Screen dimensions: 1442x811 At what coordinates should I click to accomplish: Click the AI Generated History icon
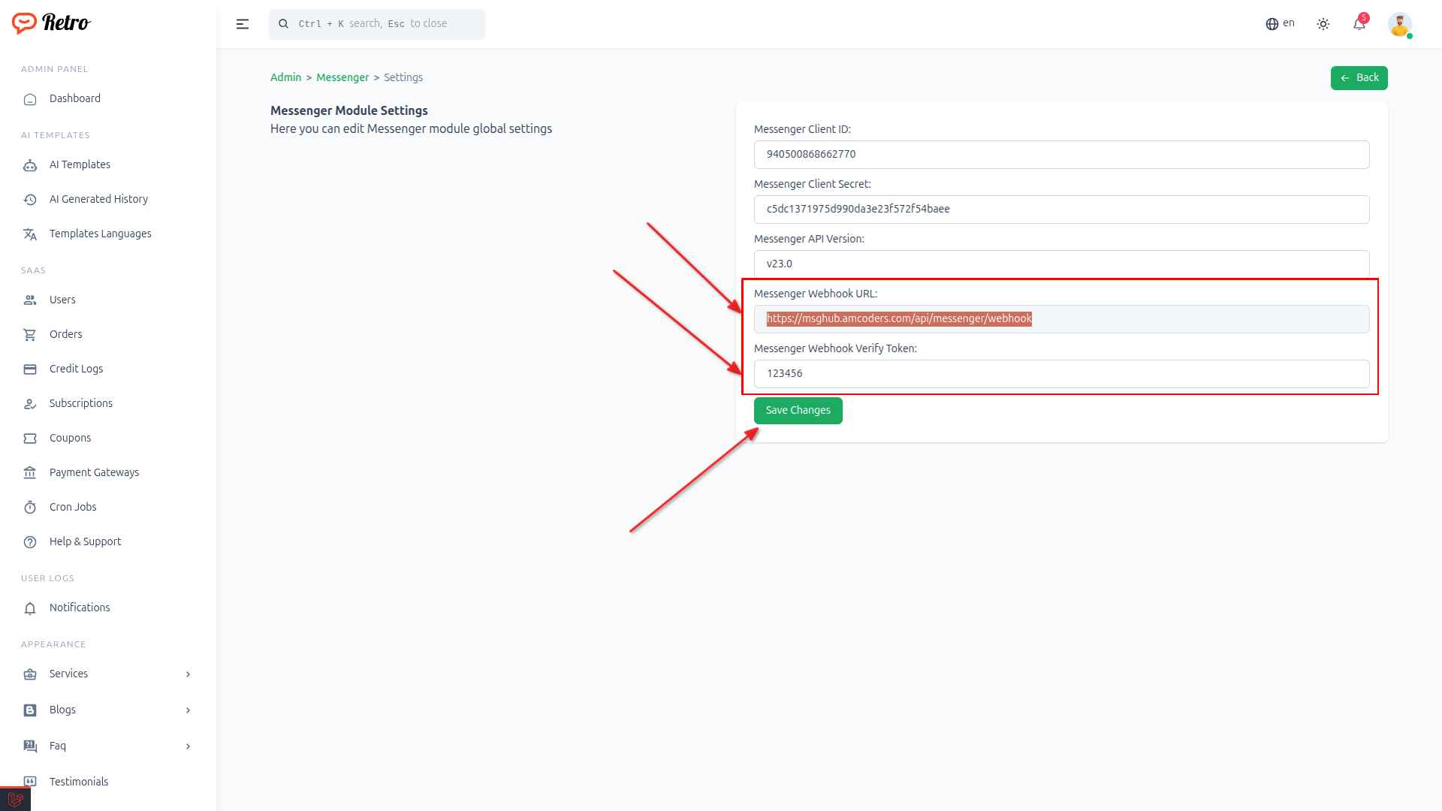tap(30, 200)
